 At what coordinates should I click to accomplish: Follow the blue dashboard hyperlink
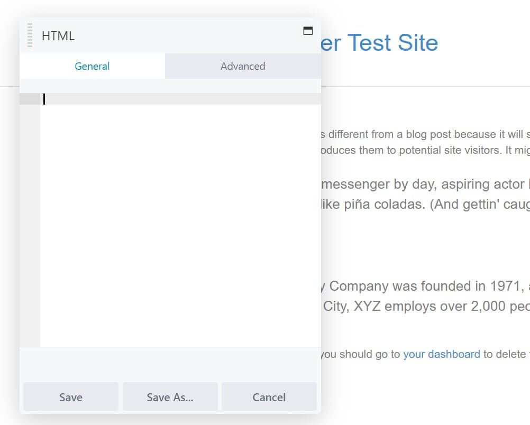[442, 354]
